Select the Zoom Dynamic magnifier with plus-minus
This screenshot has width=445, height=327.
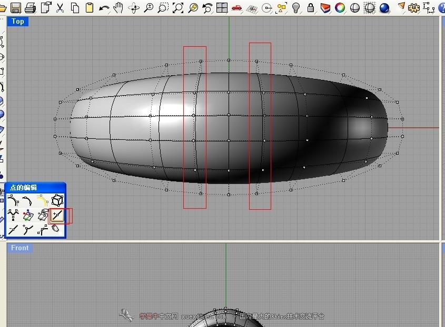tap(149, 8)
